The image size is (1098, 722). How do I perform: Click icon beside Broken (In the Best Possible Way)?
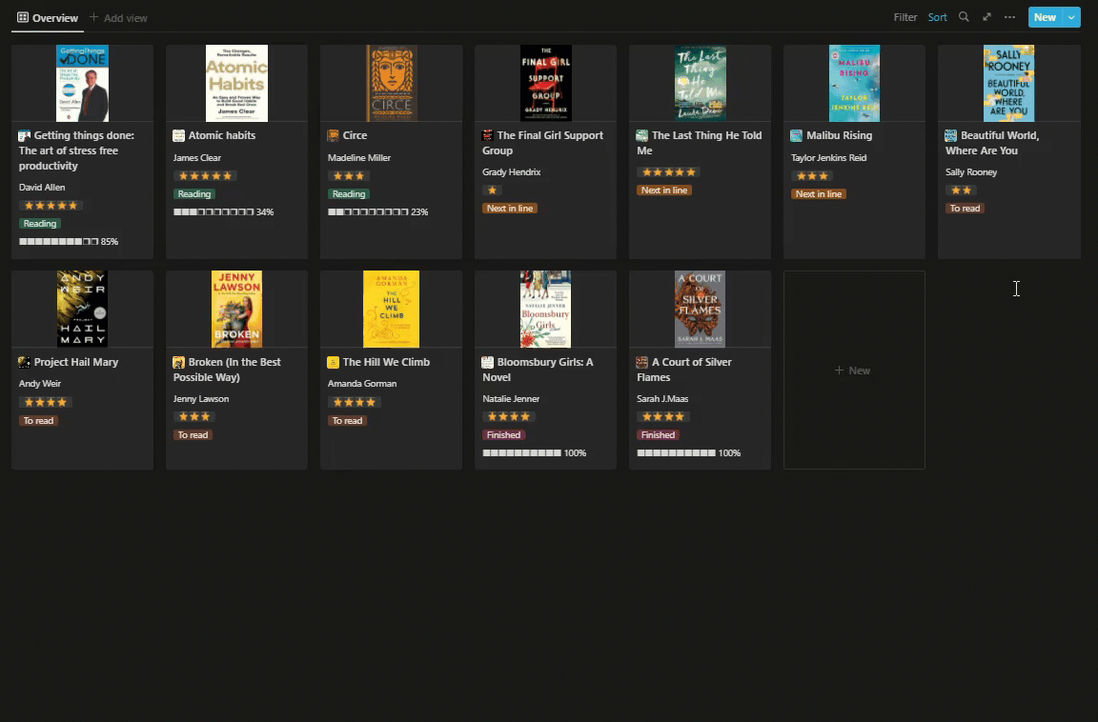pos(178,362)
